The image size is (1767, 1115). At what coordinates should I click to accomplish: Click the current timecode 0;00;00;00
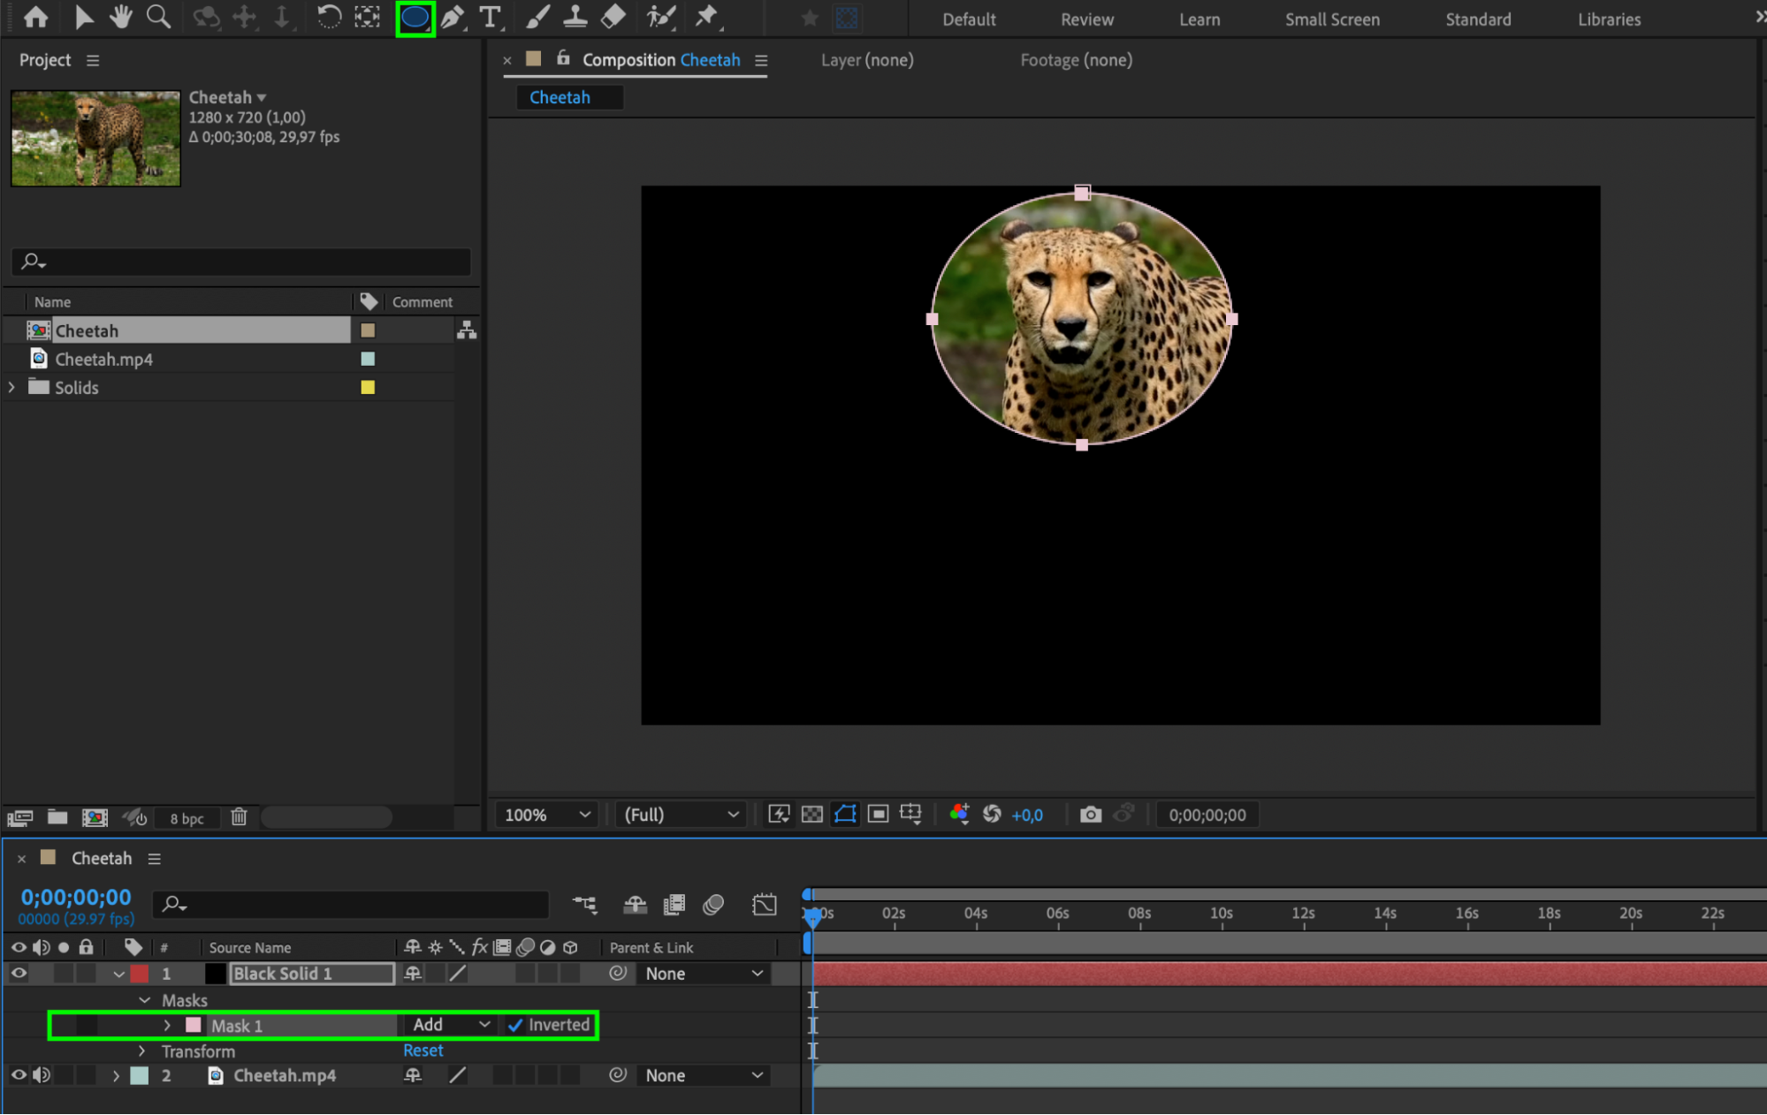click(76, 898)
